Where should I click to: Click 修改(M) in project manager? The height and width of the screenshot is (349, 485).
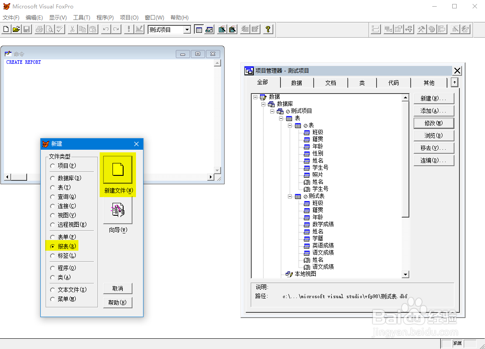click(434, 123)
